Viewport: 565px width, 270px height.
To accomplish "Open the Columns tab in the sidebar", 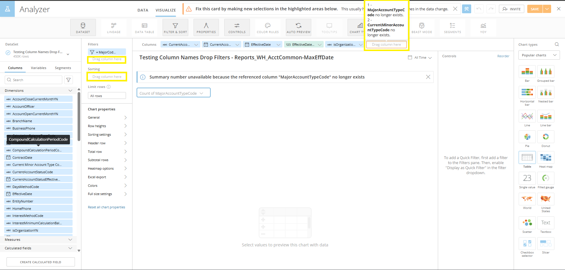I will click(15, 68).
